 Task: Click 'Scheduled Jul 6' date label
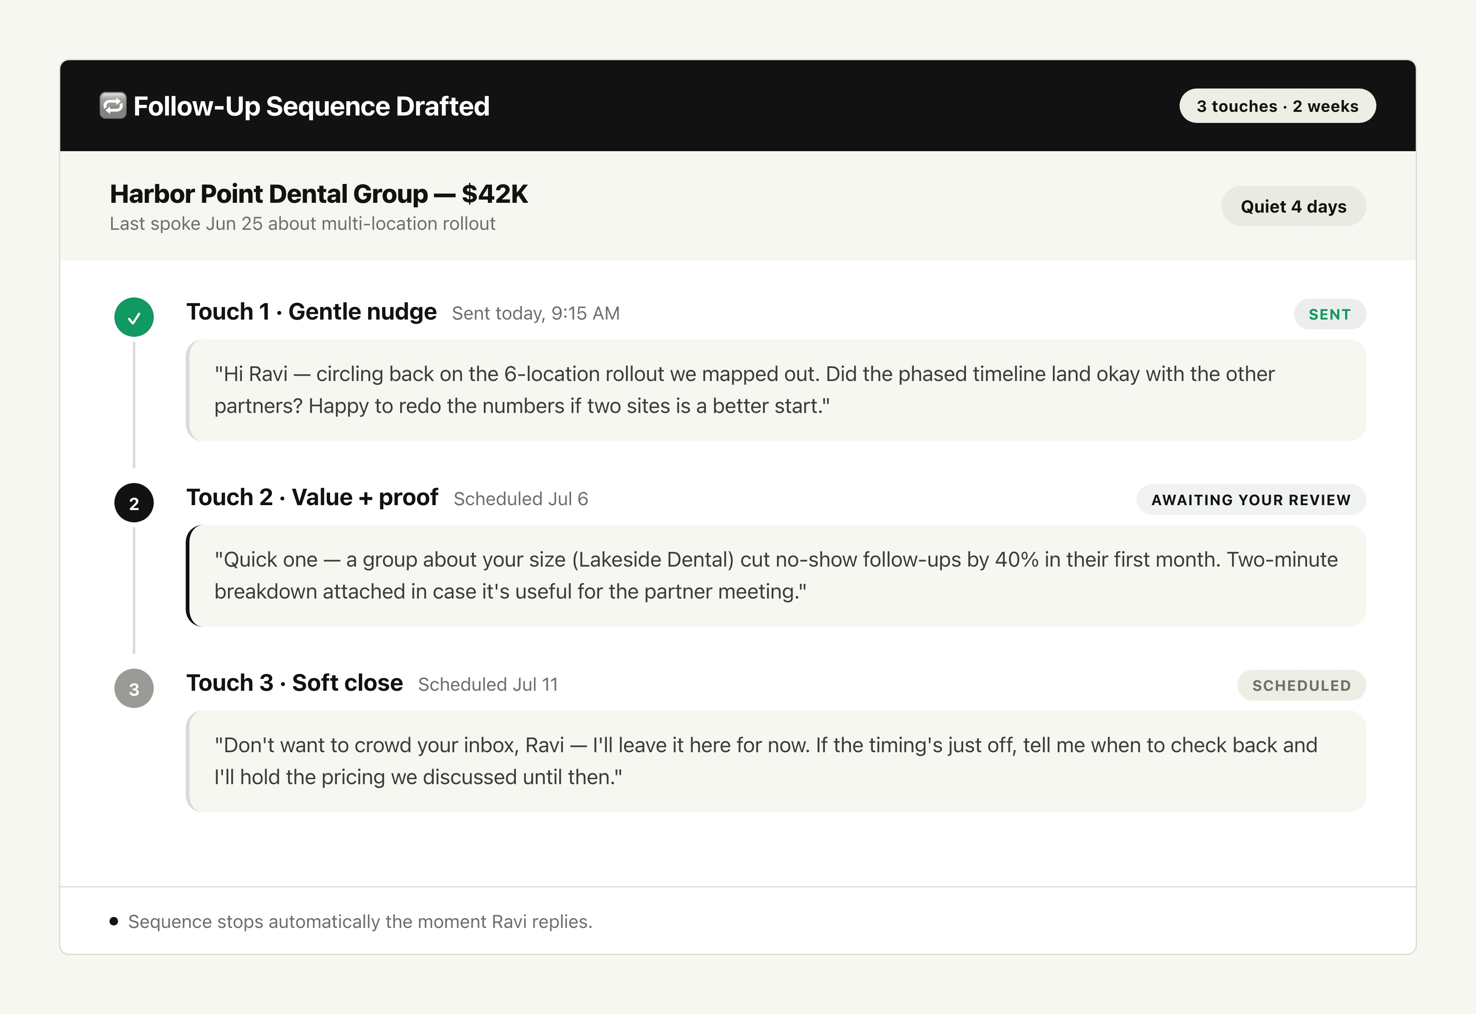pyautogui.click(x=521, y=499)
